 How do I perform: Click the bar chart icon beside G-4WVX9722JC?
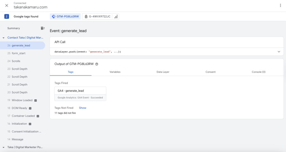(x=116, y=16)
